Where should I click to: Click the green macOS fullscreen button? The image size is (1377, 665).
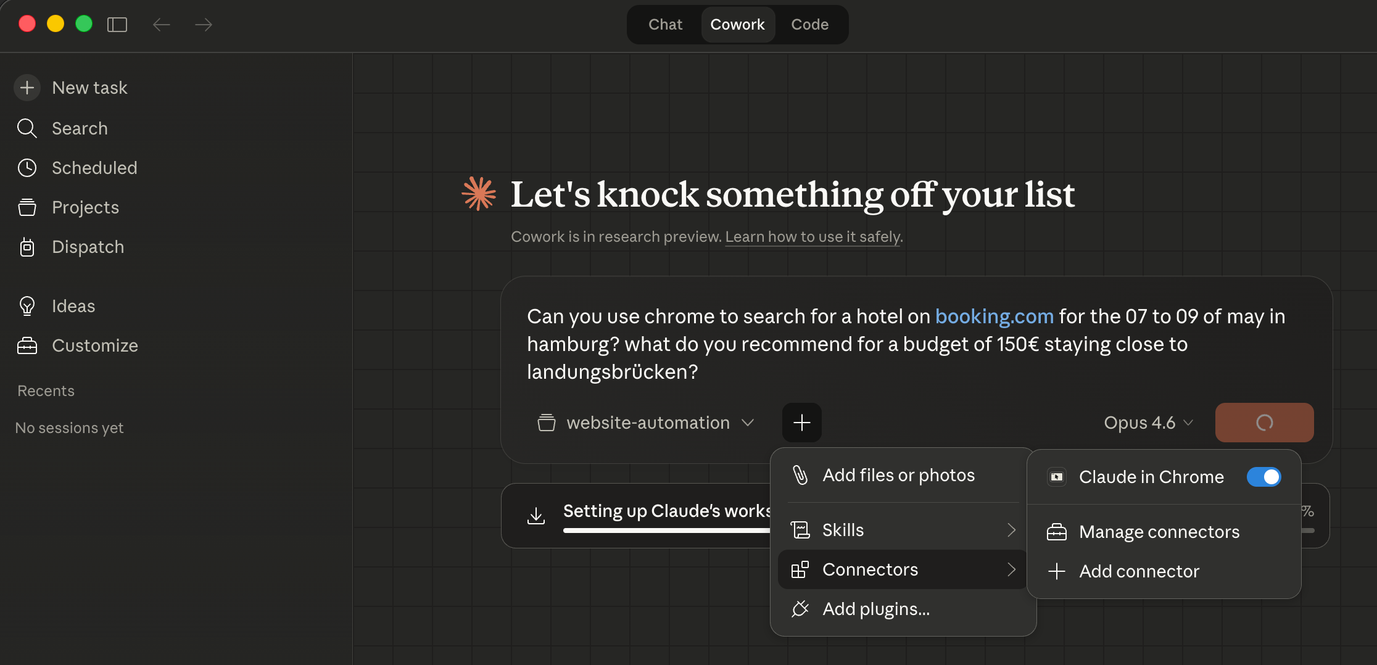pos(84,24)
